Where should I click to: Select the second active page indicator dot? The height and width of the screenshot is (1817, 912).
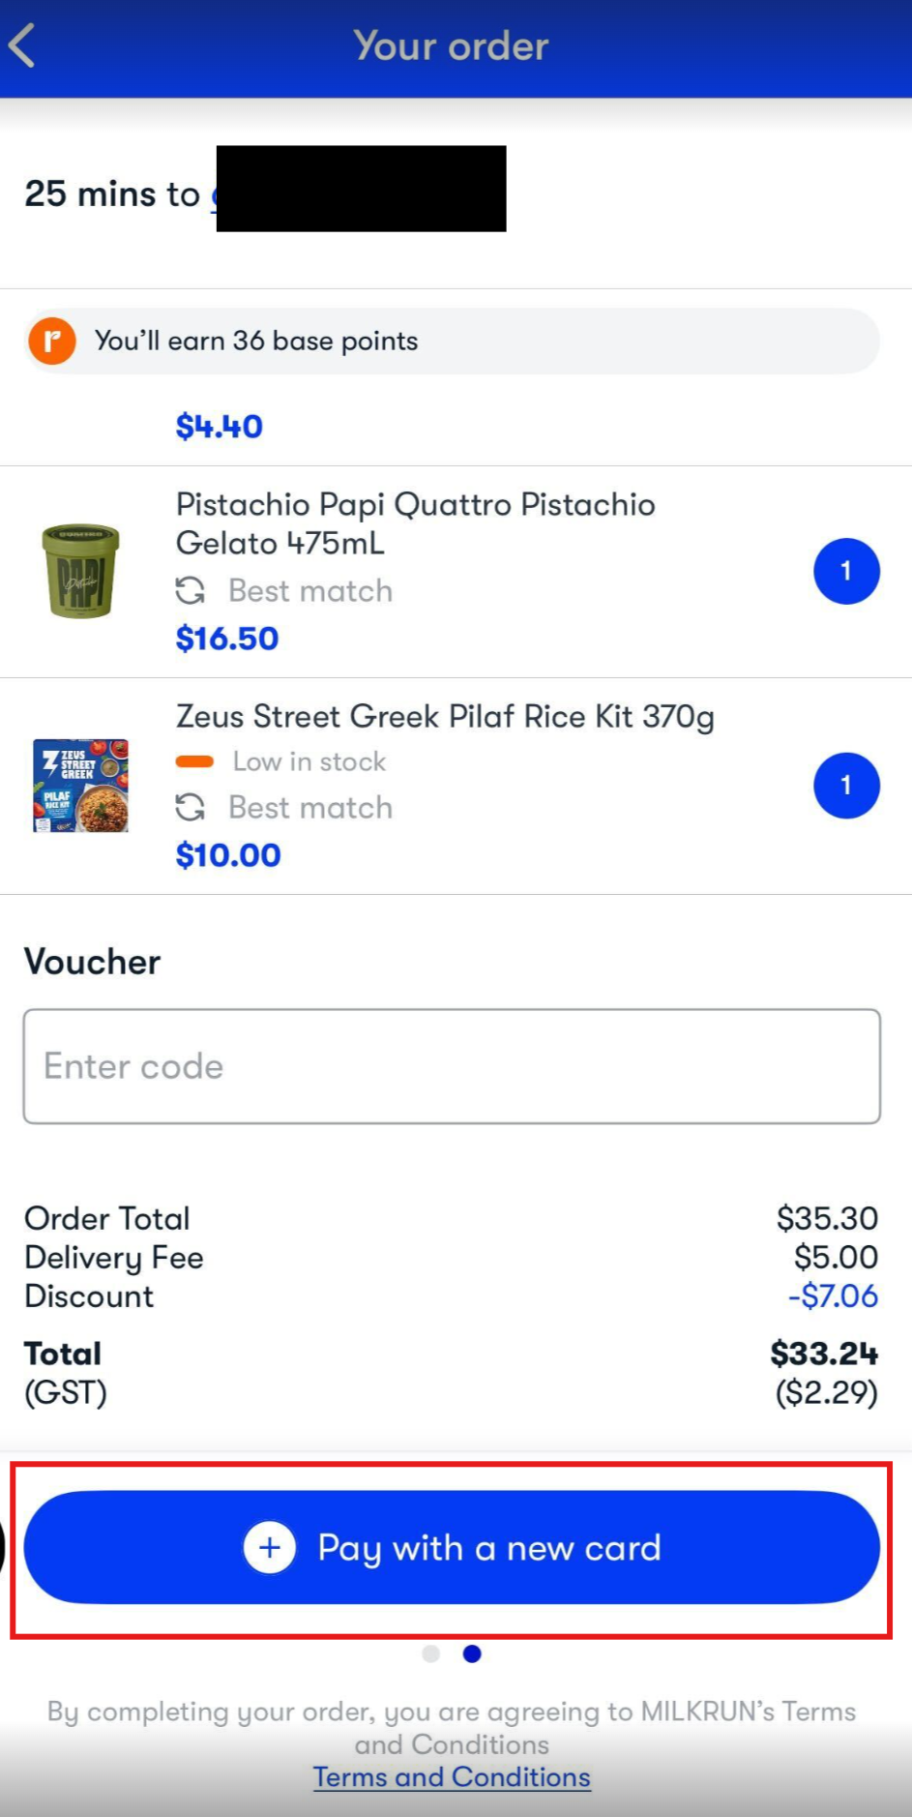(x=472, y=1653)
